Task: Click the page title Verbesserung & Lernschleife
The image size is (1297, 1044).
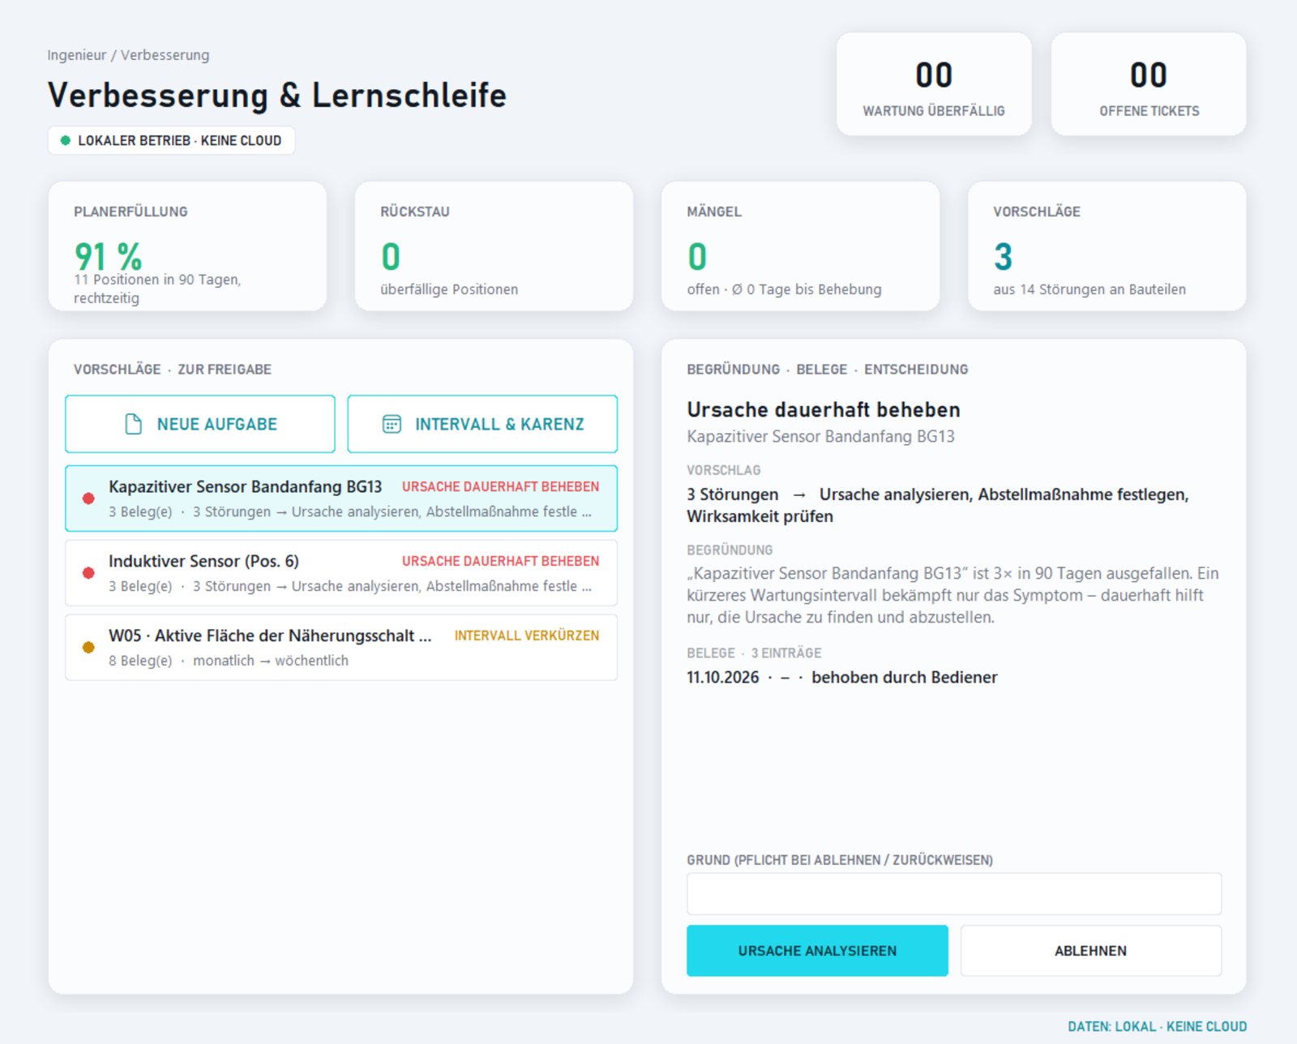Action: point(276,95)
